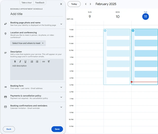
Task: Apply bold formatting in description
Action: coord(15,62)
